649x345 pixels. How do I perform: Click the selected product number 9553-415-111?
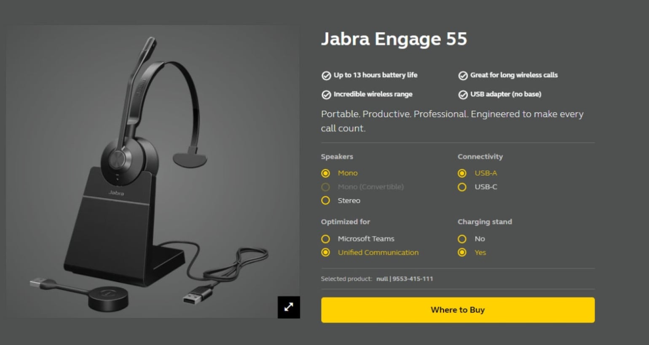(x=413, y=279)
